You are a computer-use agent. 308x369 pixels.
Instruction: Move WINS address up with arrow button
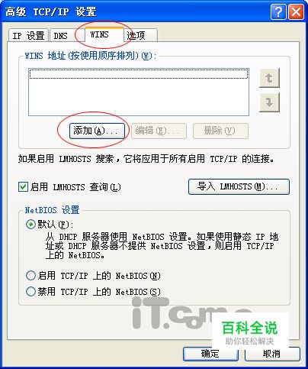pyautogui.click(x=269, y=78)
